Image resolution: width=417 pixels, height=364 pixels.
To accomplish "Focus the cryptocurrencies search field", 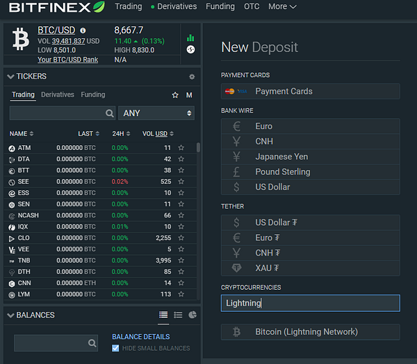I will tap(311, 303).
